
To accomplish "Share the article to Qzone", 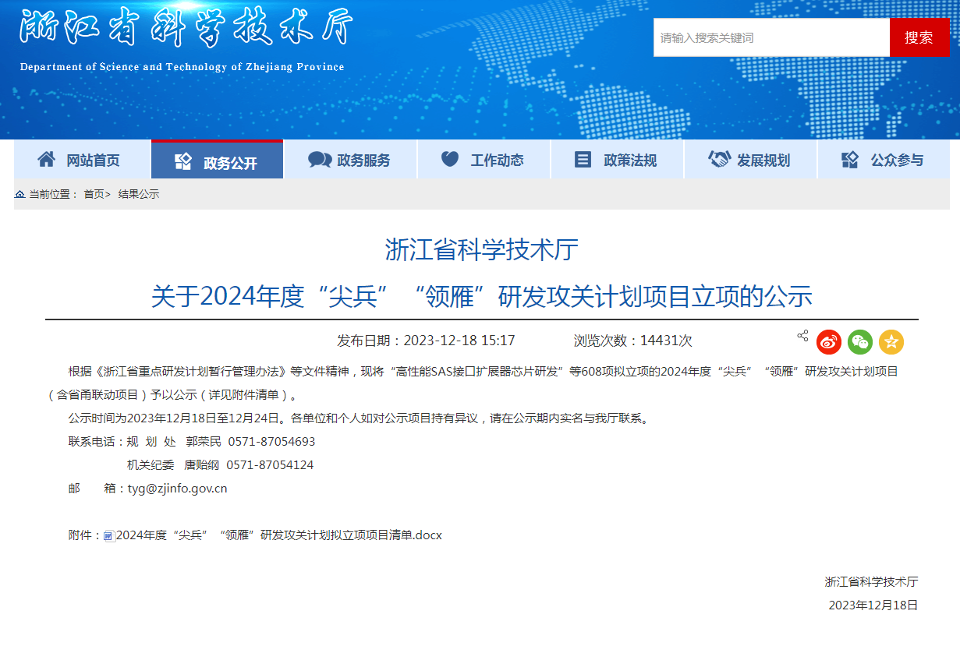I will 891,341.
